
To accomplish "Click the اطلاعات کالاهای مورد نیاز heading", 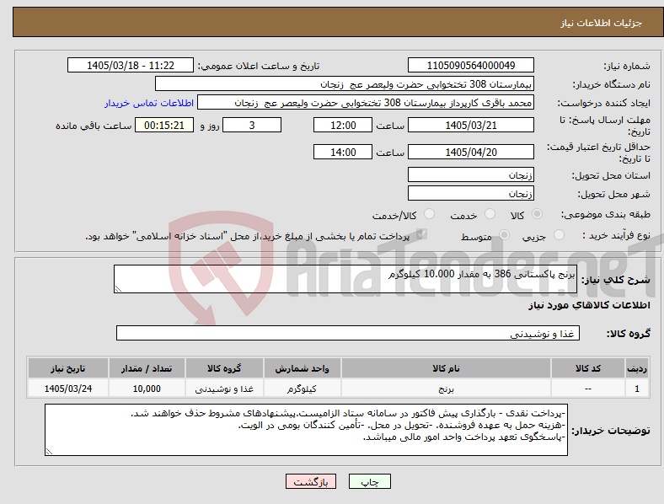I will 589,305.
